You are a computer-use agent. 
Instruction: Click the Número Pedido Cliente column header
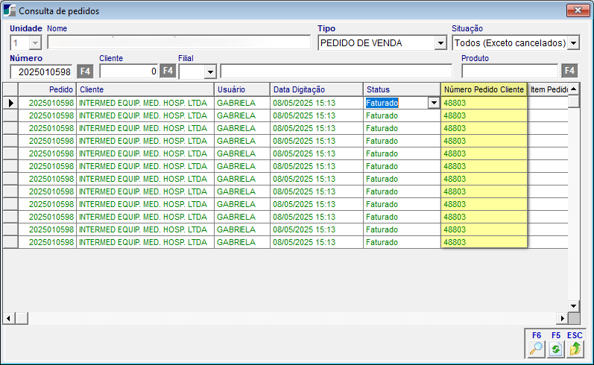(484, 89)
